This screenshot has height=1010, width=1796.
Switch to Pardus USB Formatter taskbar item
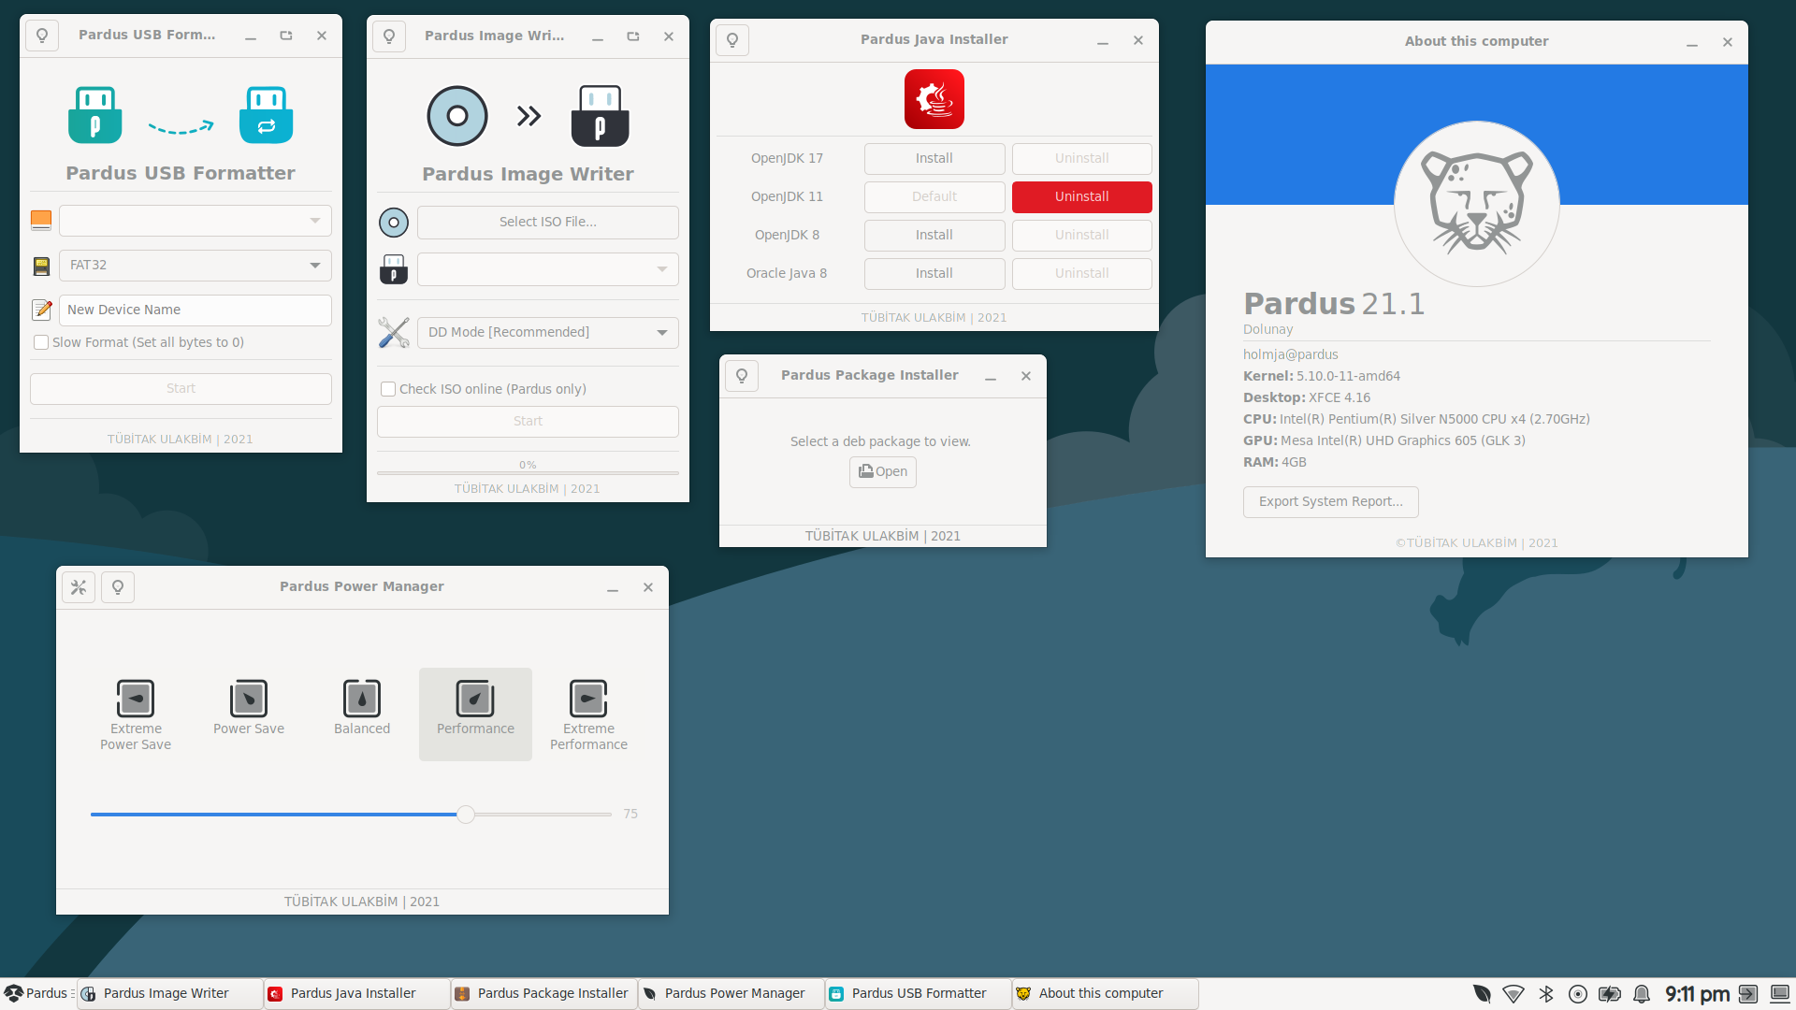(919, 993)
